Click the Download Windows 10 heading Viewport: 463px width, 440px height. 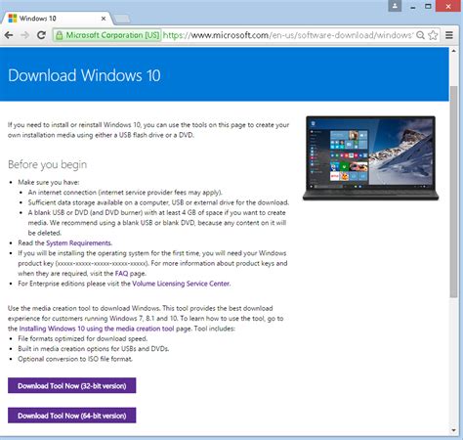tap(84, 75)
